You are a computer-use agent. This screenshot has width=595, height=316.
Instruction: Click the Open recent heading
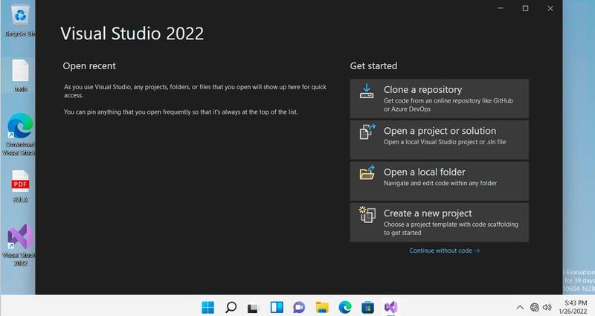pyautogui.click(x=89, y=66)
